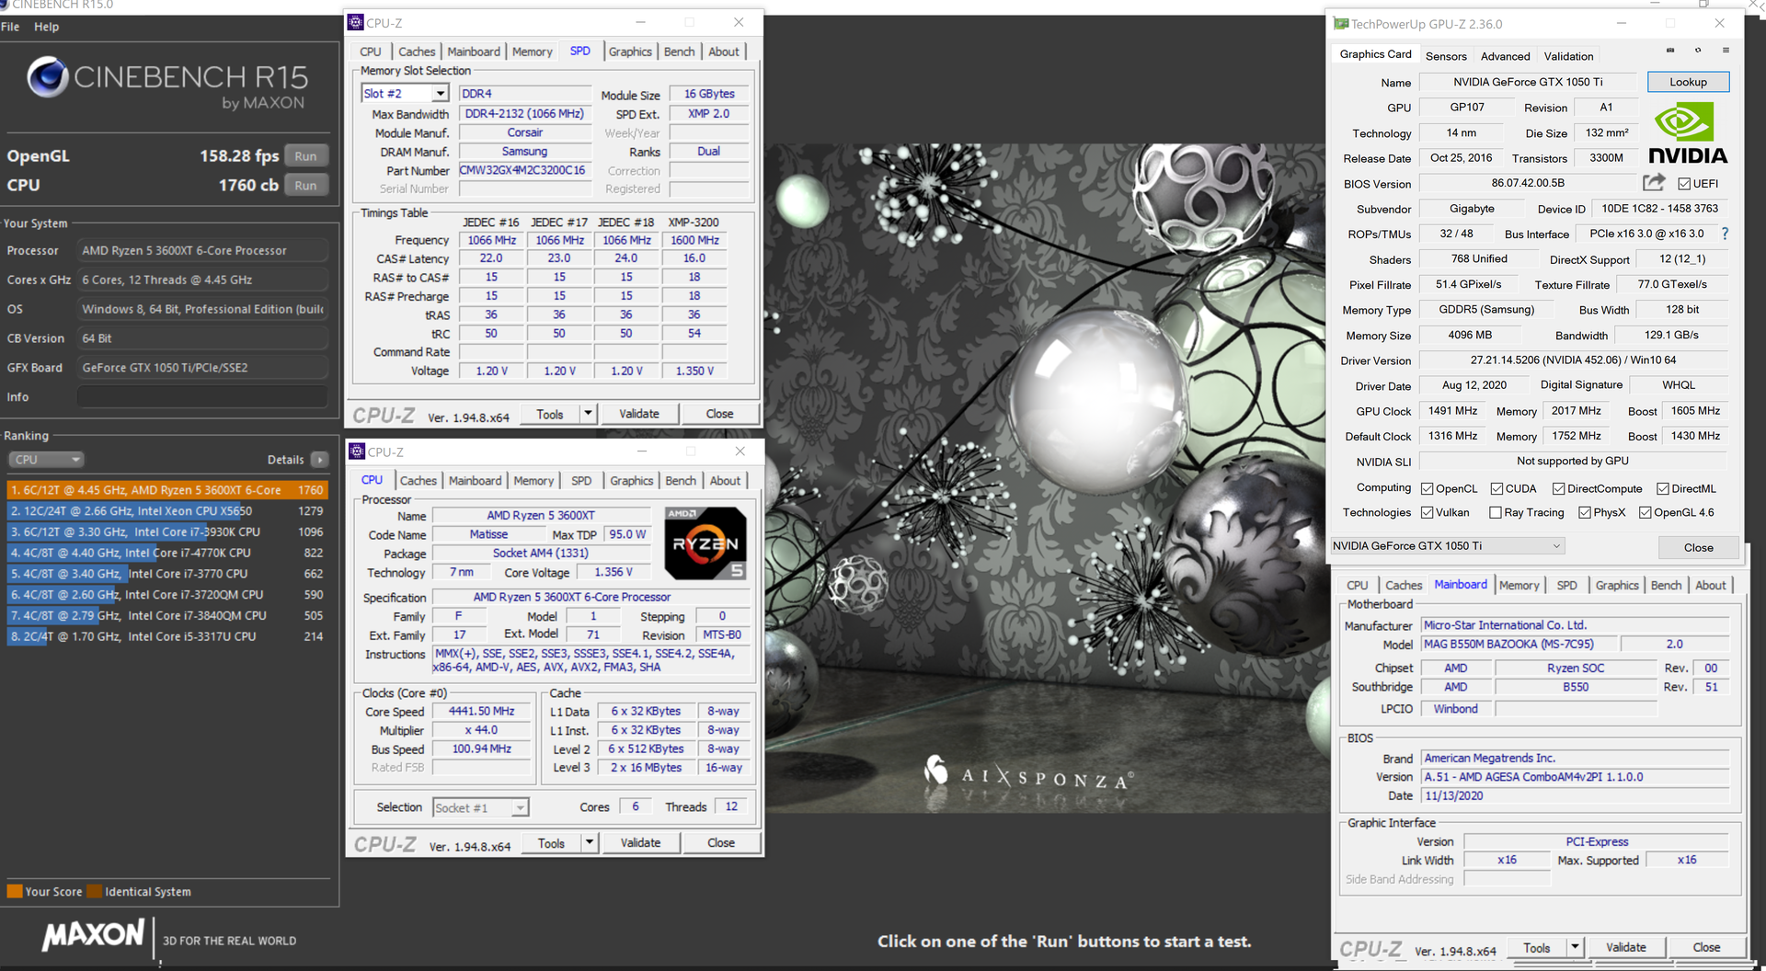Click the BIOS Version 86.07.42.00.5B value
Screen dimensions: 1766x971
tap(1528, 183)
